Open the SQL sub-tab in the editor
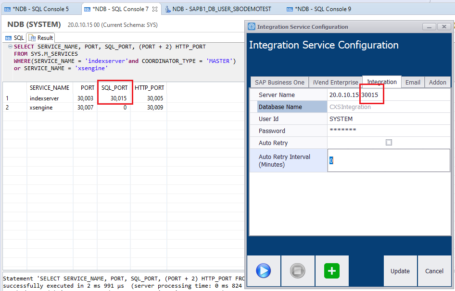455x291 pixels. (x=14, y=38)
